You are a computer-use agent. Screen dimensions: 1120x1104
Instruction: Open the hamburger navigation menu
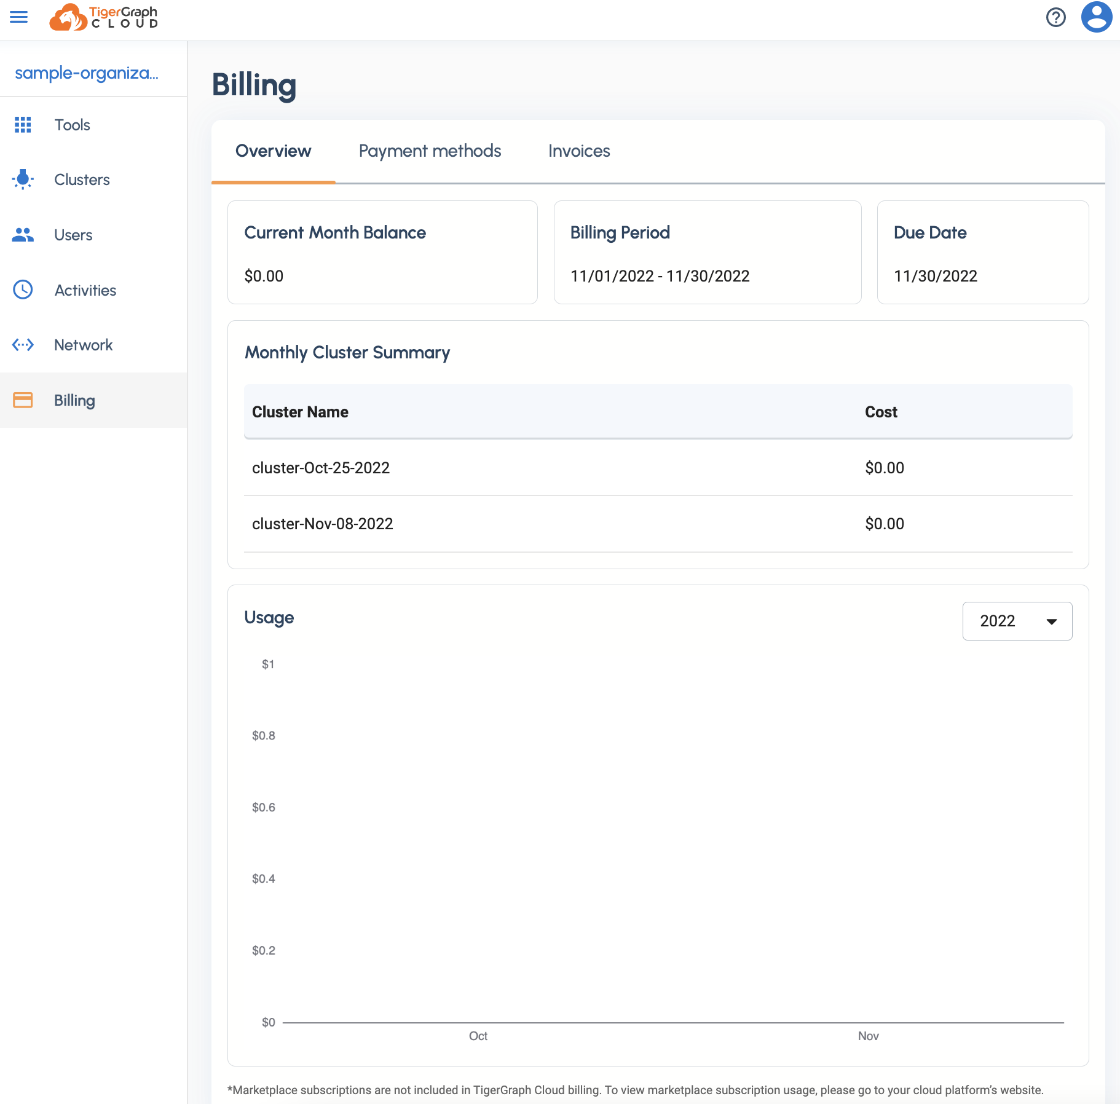point(19,17)
